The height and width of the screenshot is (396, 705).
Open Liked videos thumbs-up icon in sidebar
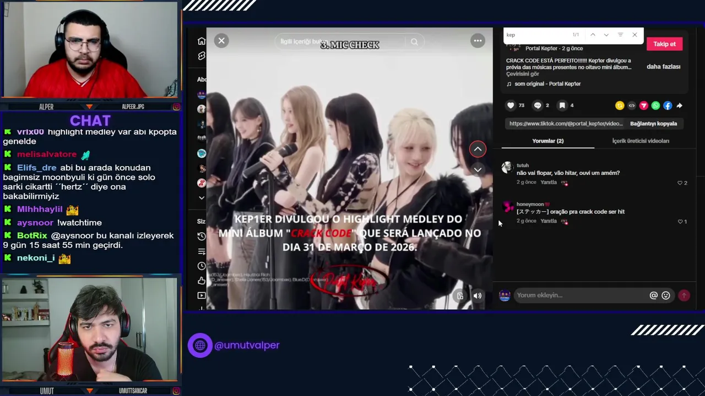202,280
